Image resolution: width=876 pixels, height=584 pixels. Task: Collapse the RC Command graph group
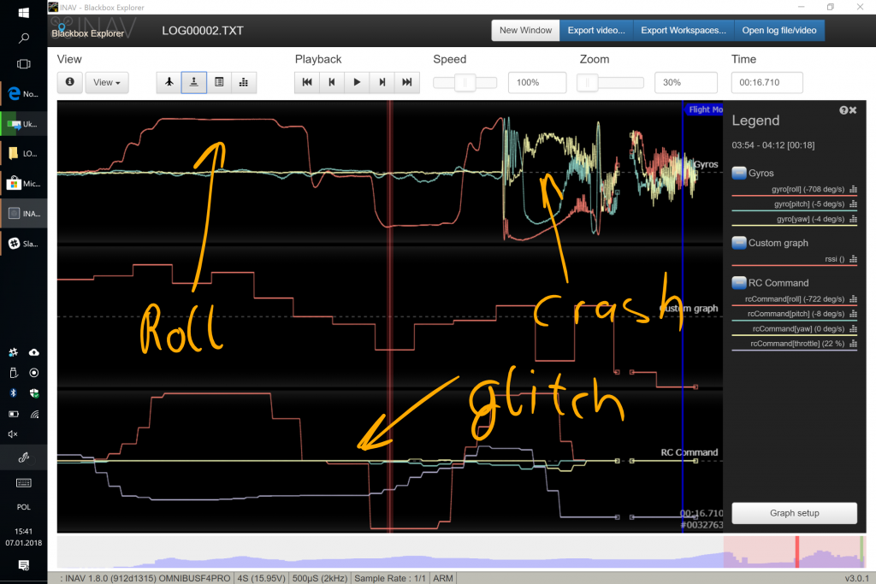pyautogui.click(x=739, y=283)
